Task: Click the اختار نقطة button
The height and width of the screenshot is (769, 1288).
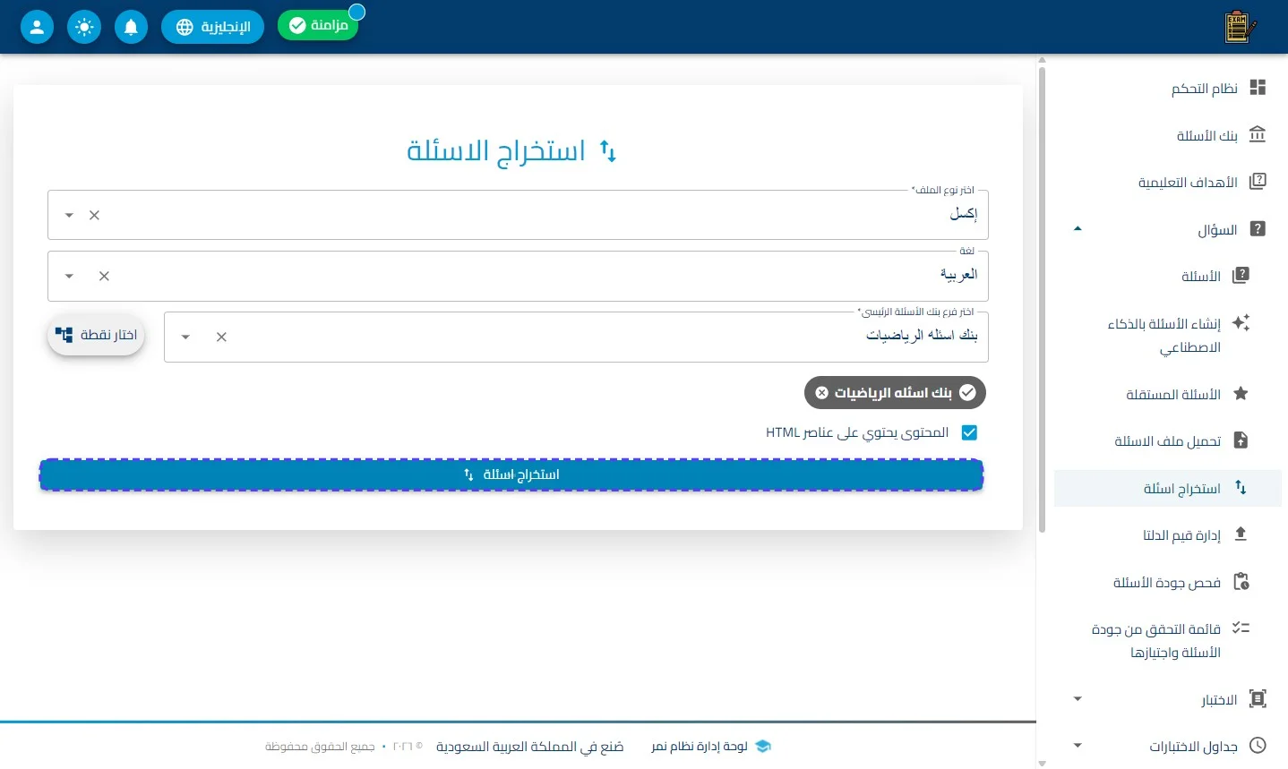Action: pyautogui.click(x=96, y=335)
